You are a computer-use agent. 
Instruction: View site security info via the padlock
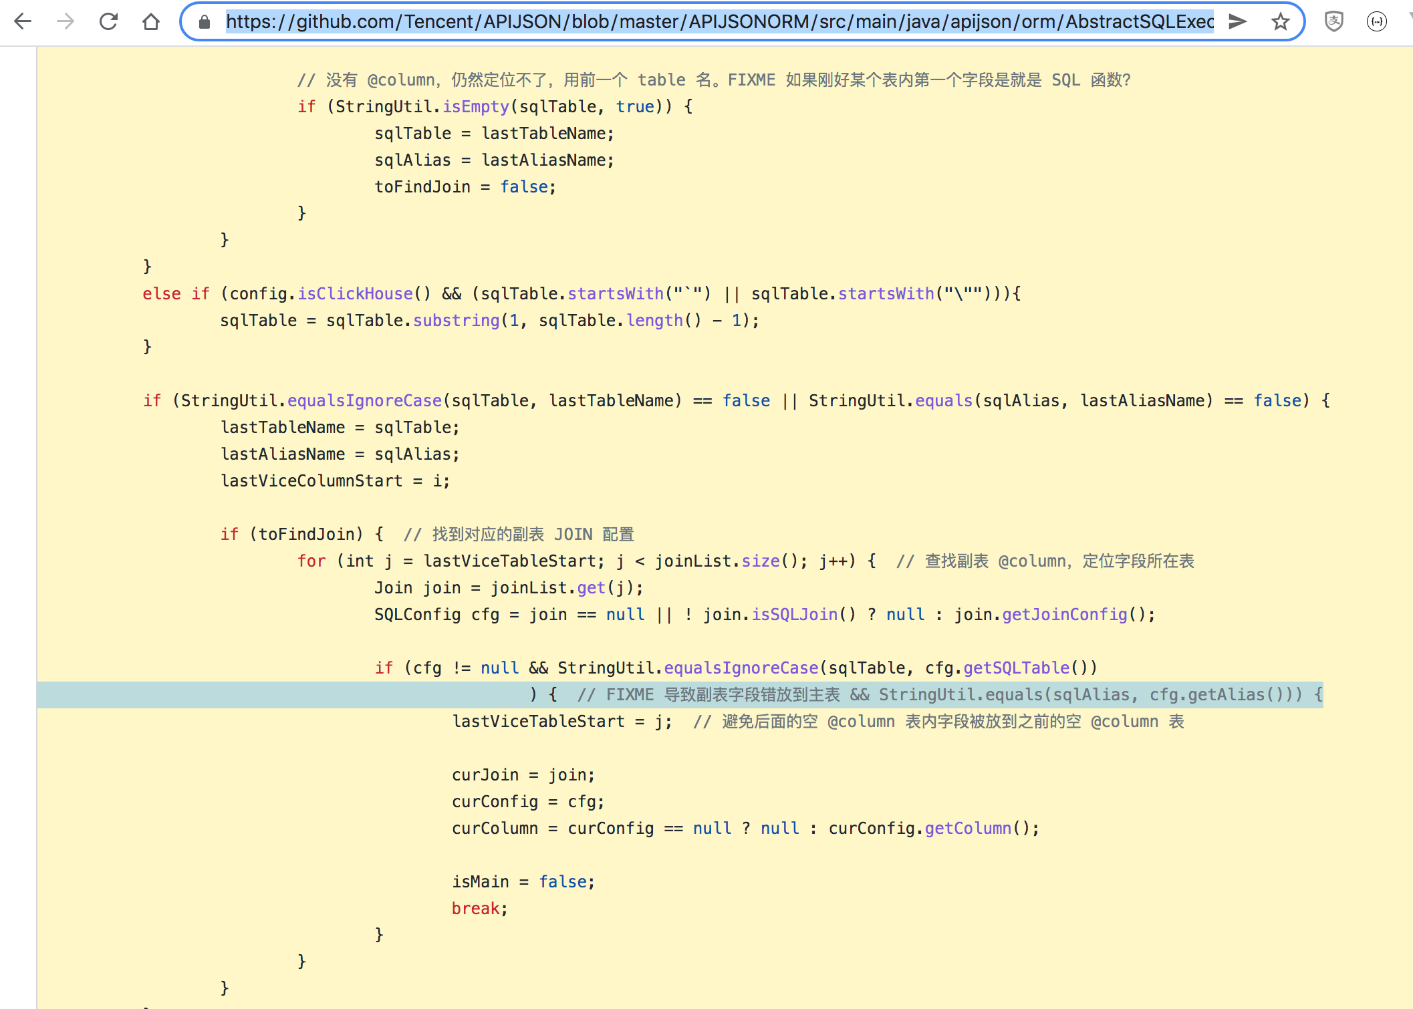click(x=203, y=21)
